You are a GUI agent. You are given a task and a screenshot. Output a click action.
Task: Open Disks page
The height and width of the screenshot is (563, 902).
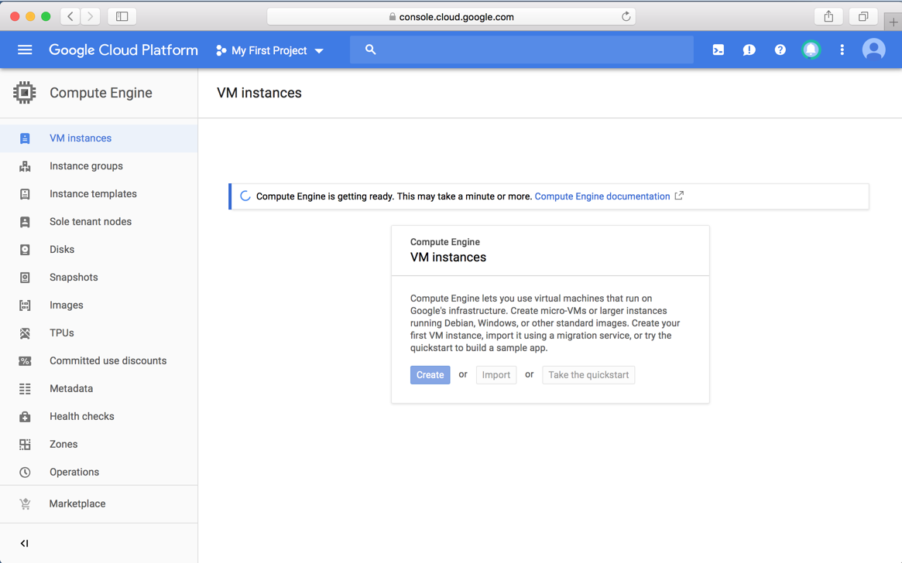(98, 249)
